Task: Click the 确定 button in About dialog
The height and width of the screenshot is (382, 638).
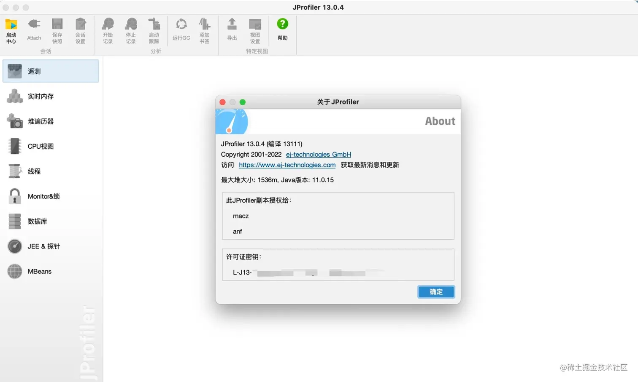Action: click(436, 292)
